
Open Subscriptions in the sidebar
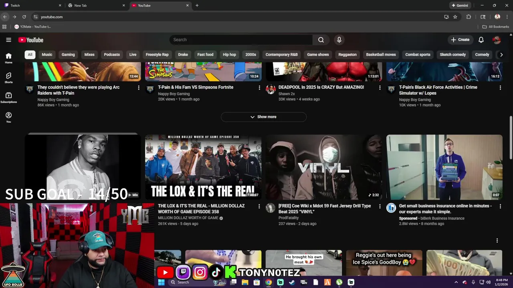pos(8,98)
